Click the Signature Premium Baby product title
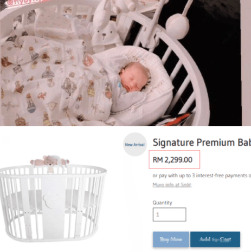Viewport: 251px width, 252px height. [202, 143]
